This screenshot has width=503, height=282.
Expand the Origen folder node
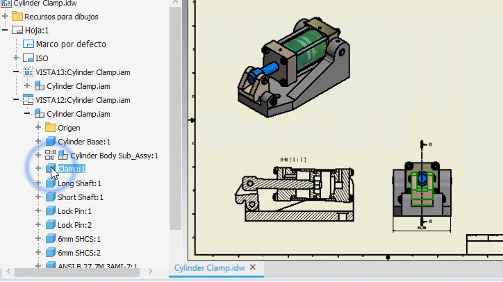pos(38,127)
